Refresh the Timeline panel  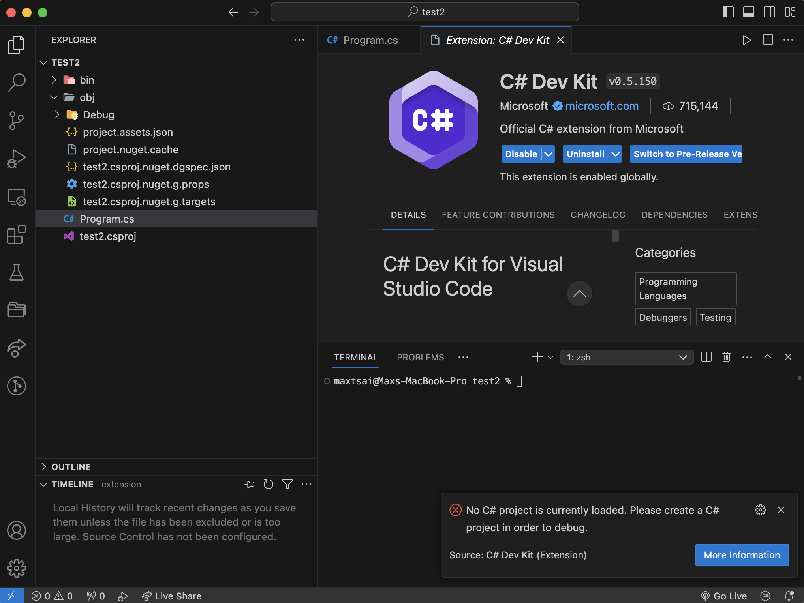coord(268,484)
